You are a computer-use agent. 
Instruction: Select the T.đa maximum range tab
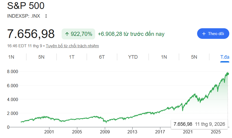(x=225, y=57)
